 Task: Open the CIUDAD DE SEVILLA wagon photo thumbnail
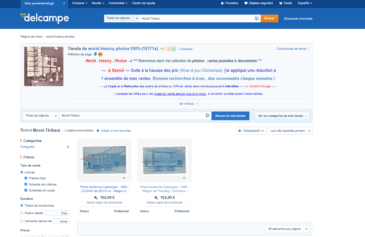[104, 160]
